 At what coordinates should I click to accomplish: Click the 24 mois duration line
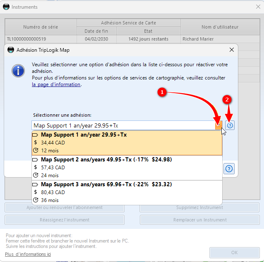pos(50,175)
